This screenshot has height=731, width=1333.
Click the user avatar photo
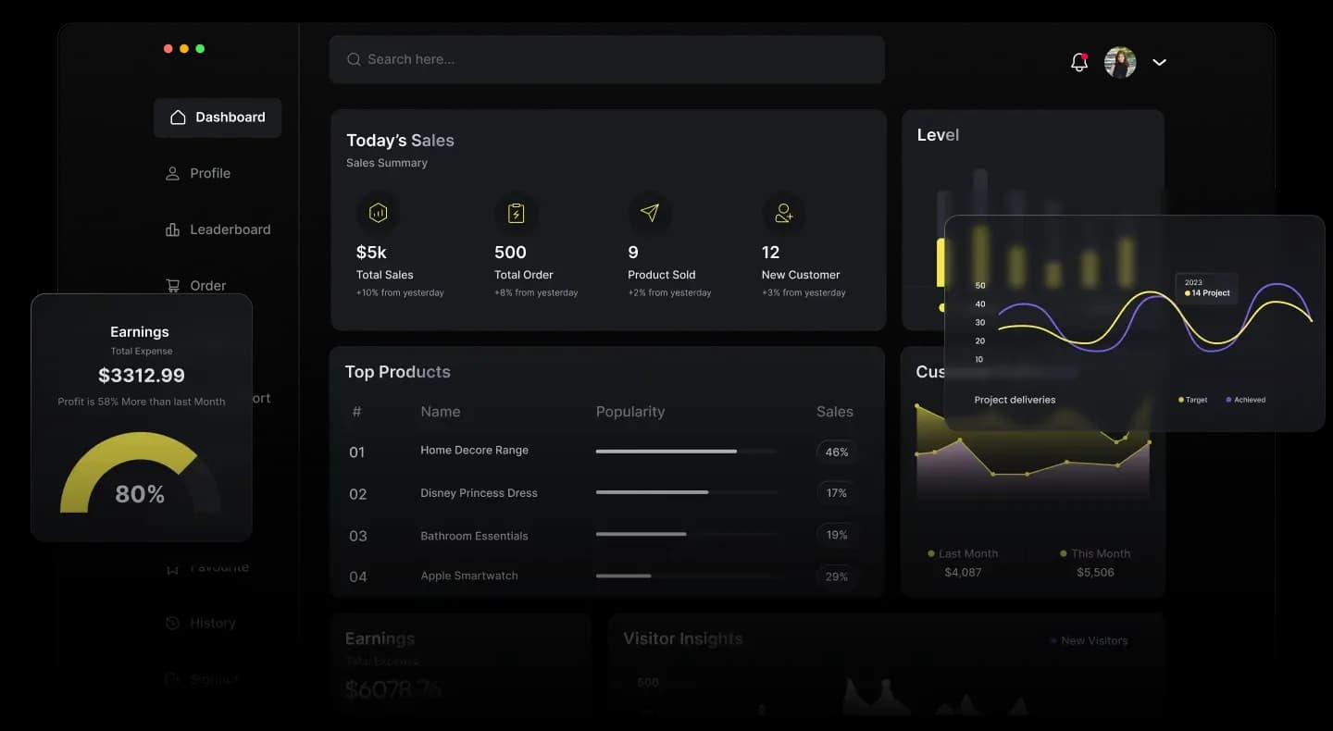(x=1120, y=62)
